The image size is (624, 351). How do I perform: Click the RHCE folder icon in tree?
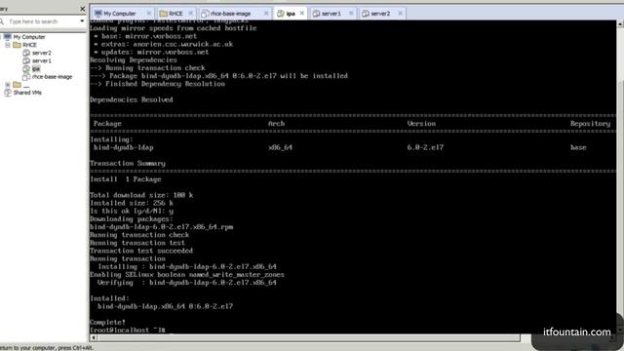tap(17, 45)
